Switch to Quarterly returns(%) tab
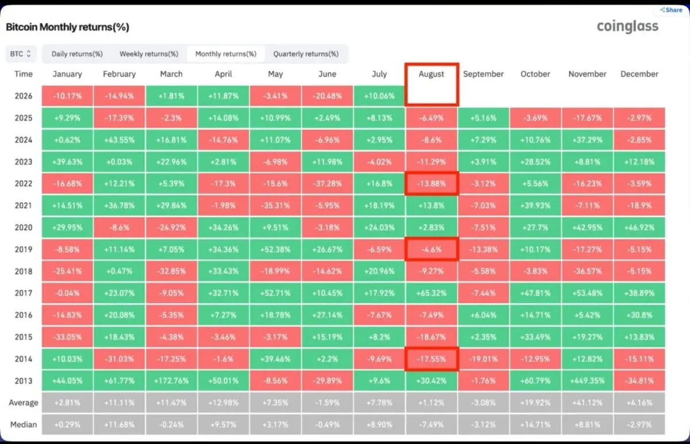The width and height of the screenshot is (690, 444). tap(306, 54)
